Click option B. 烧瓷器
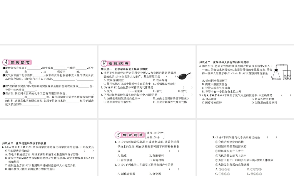 155,174
